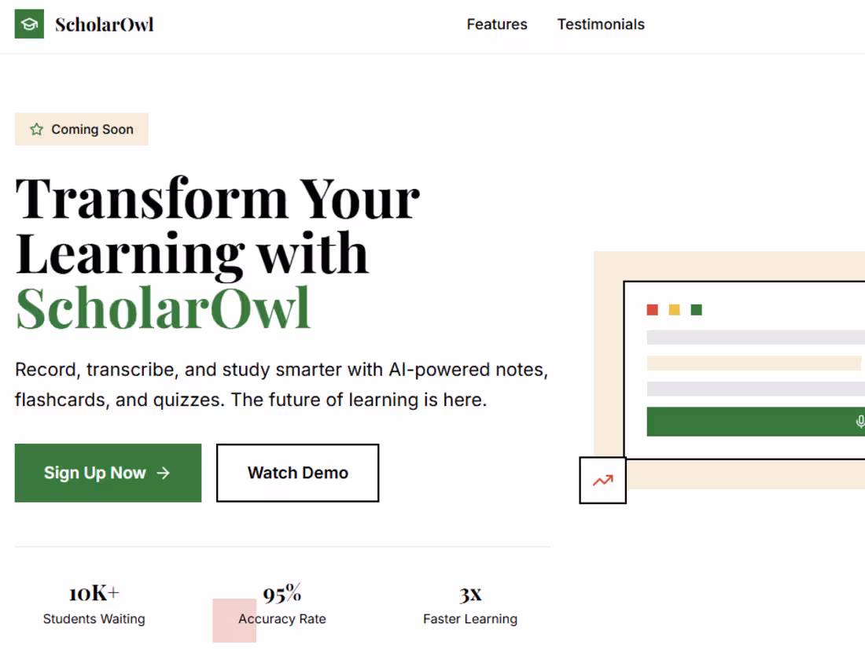
Task: Tap the microphone icon on the green bar
Action: [x=859, y=422]
